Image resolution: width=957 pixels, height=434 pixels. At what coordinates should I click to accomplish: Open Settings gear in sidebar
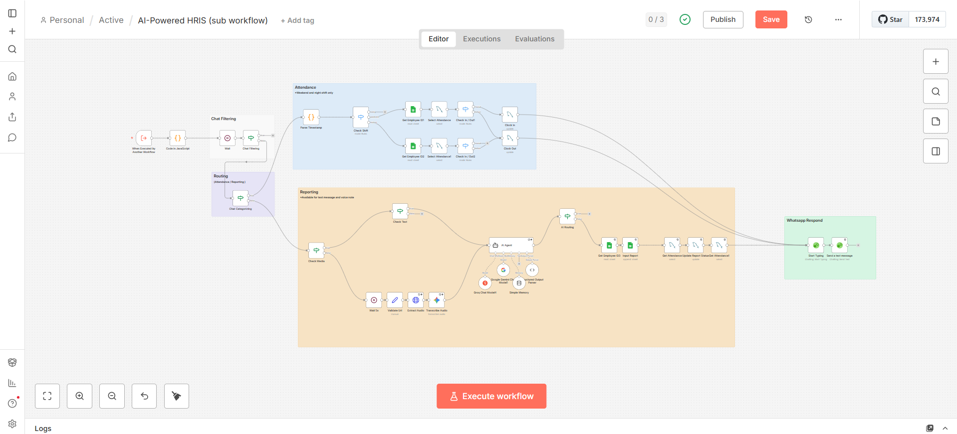coord(12,424)
